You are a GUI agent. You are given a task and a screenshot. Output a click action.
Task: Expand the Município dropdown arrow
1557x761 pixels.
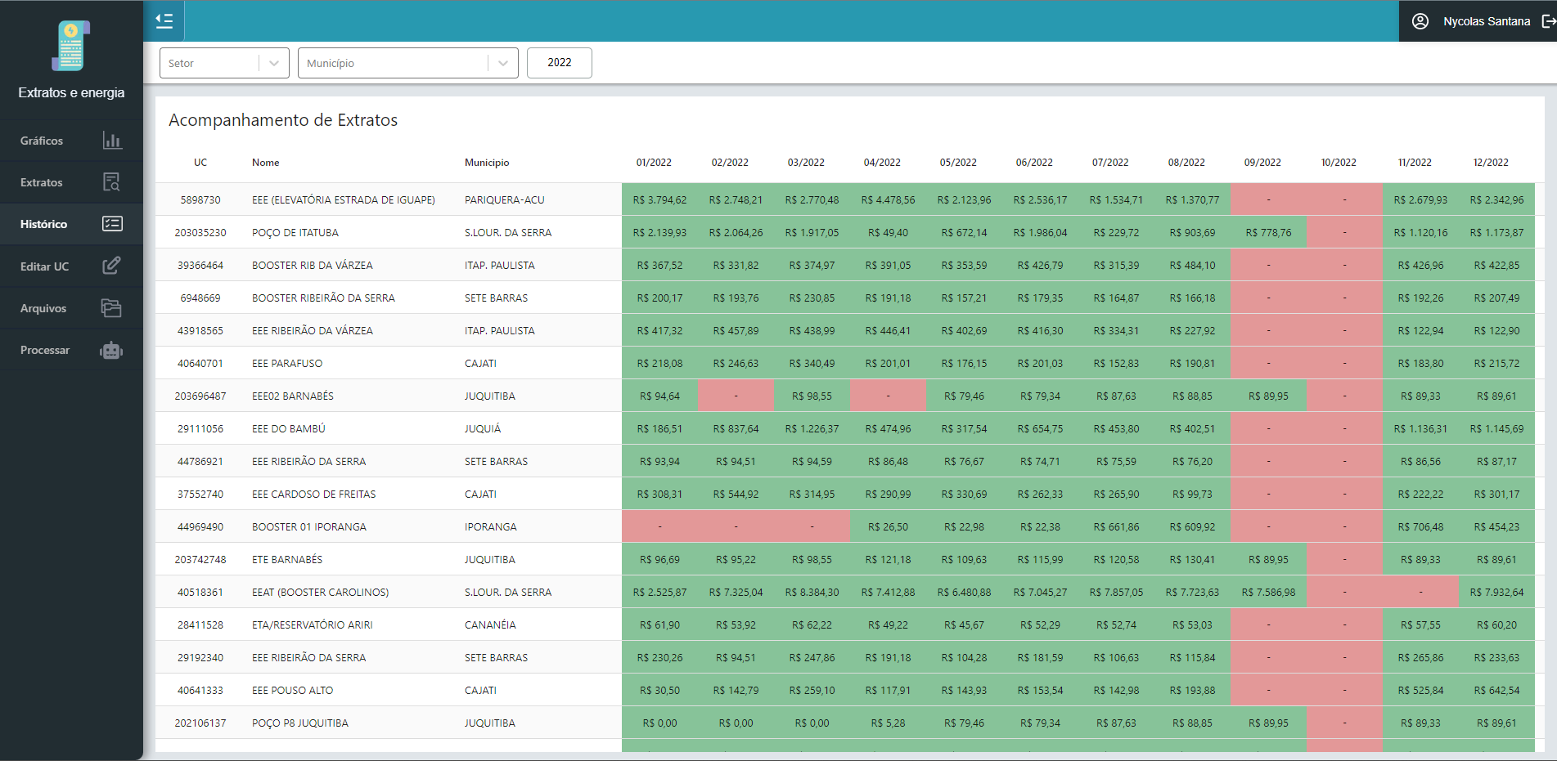(x=503, y=63)
